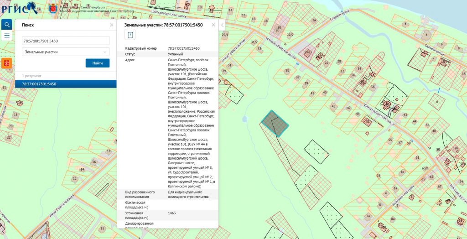Click building 24а on the map

(308, 53)
